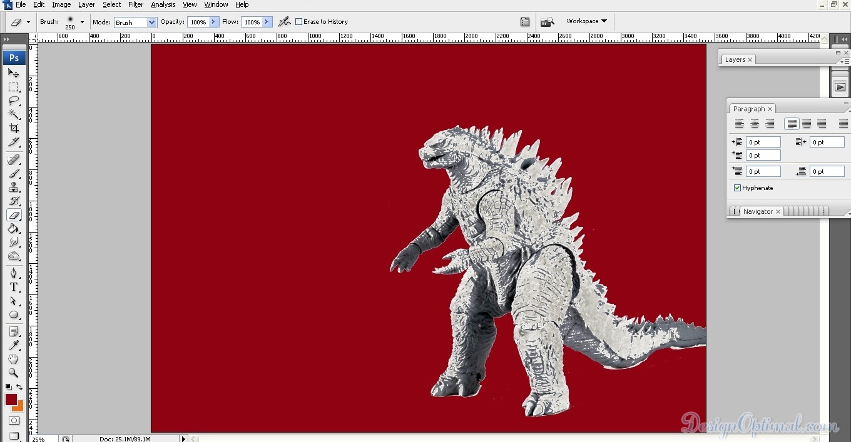Select the Brush tool in the toolbox

click(x=14, y=174)
